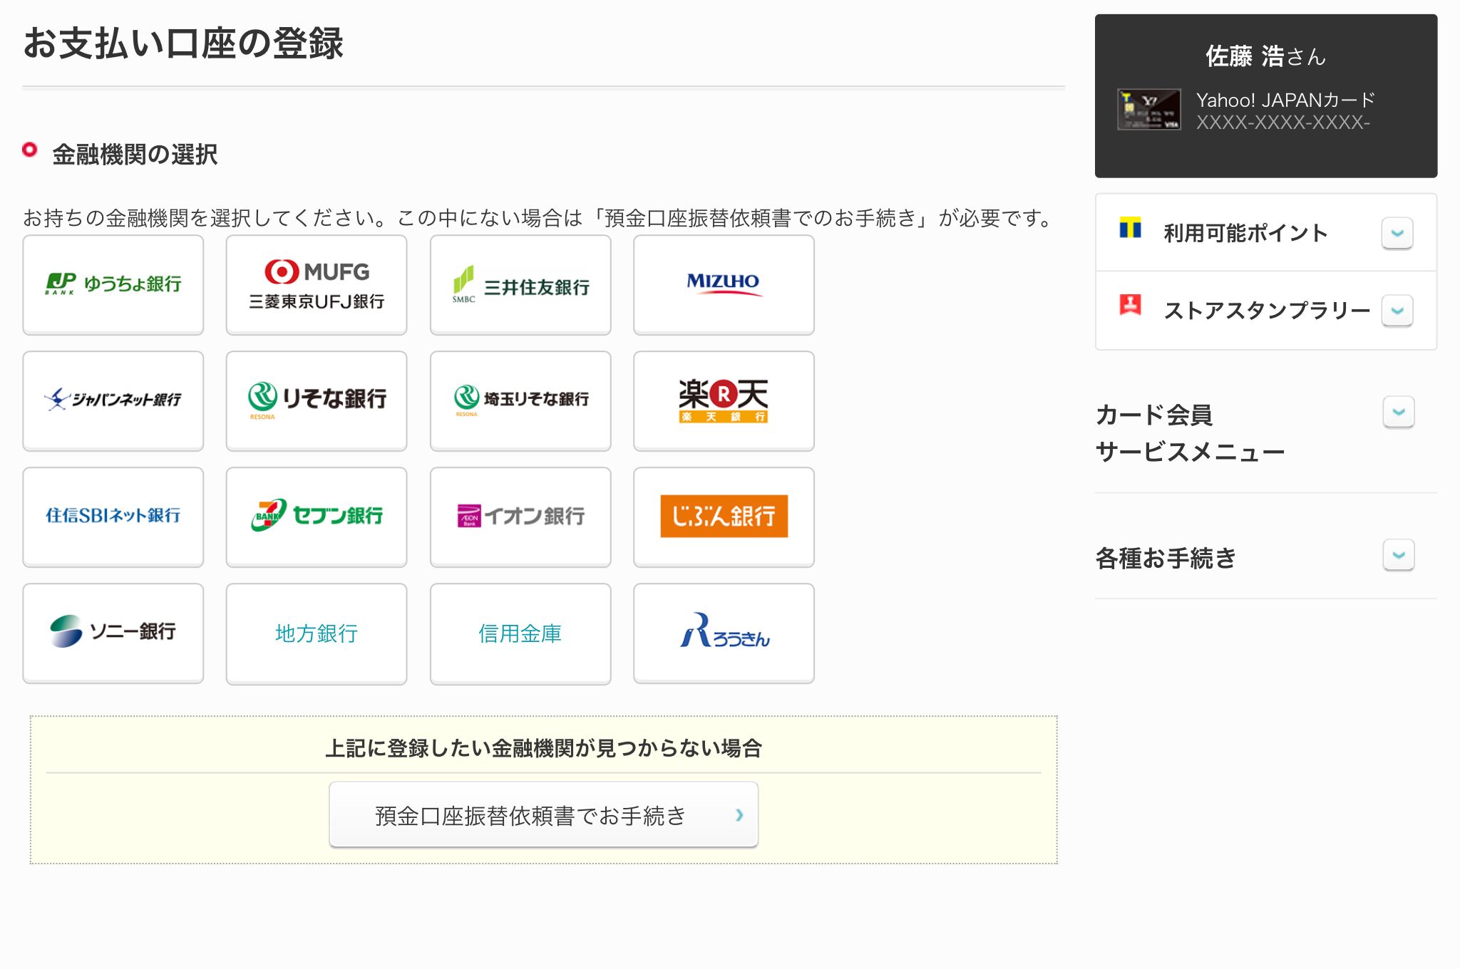Click the Yahoo! JAPANカード card label
This screenshot has height=969, width=1460.
(x=1285, y=100)
